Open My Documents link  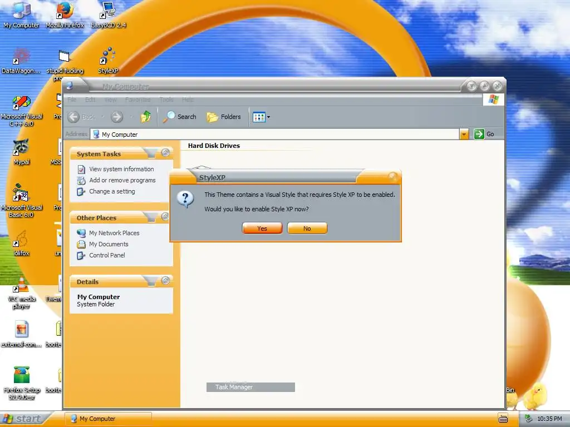(x=109, y=244)
